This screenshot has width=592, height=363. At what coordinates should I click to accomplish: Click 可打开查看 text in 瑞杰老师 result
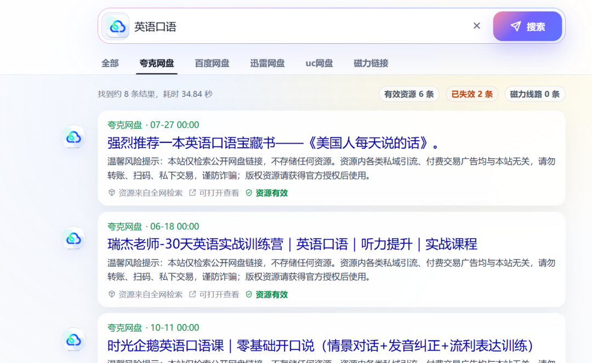[219, 295]
